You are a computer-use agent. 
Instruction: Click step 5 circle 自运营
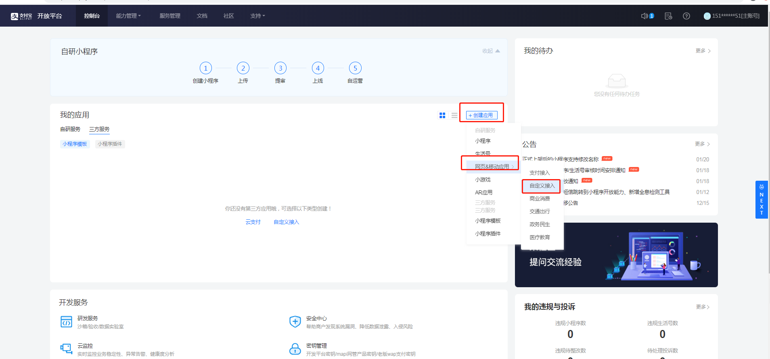tap(355, 68)
